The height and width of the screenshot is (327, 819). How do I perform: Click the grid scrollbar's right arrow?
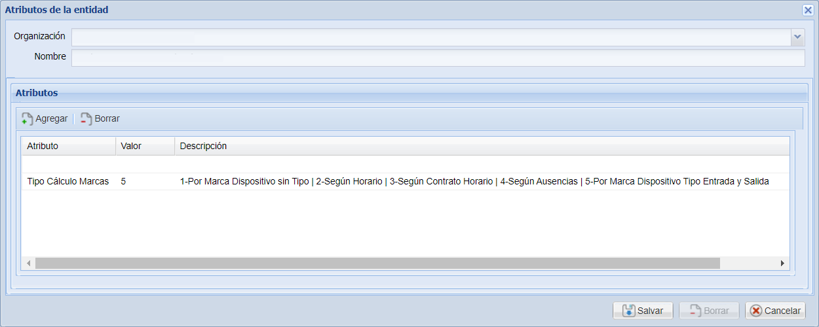pos(782,263)
